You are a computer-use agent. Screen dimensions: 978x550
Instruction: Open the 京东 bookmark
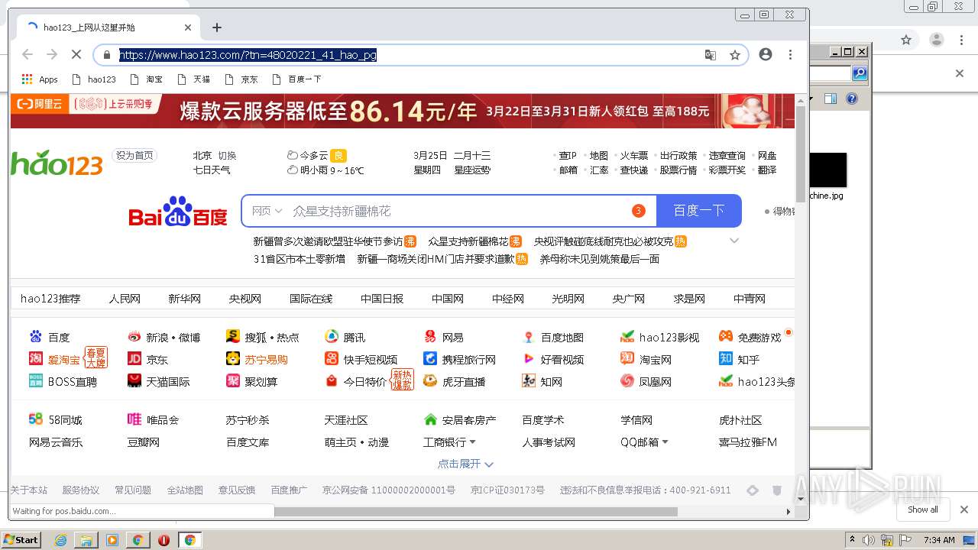coord(241,79)
